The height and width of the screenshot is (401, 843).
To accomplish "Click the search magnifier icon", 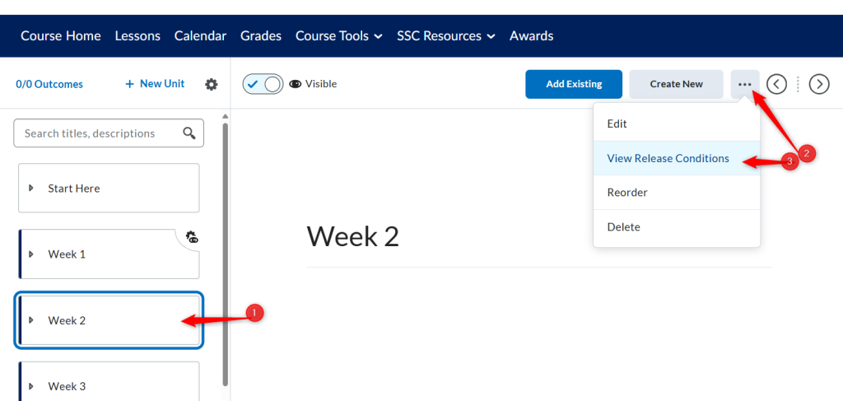I will [189, 133].
